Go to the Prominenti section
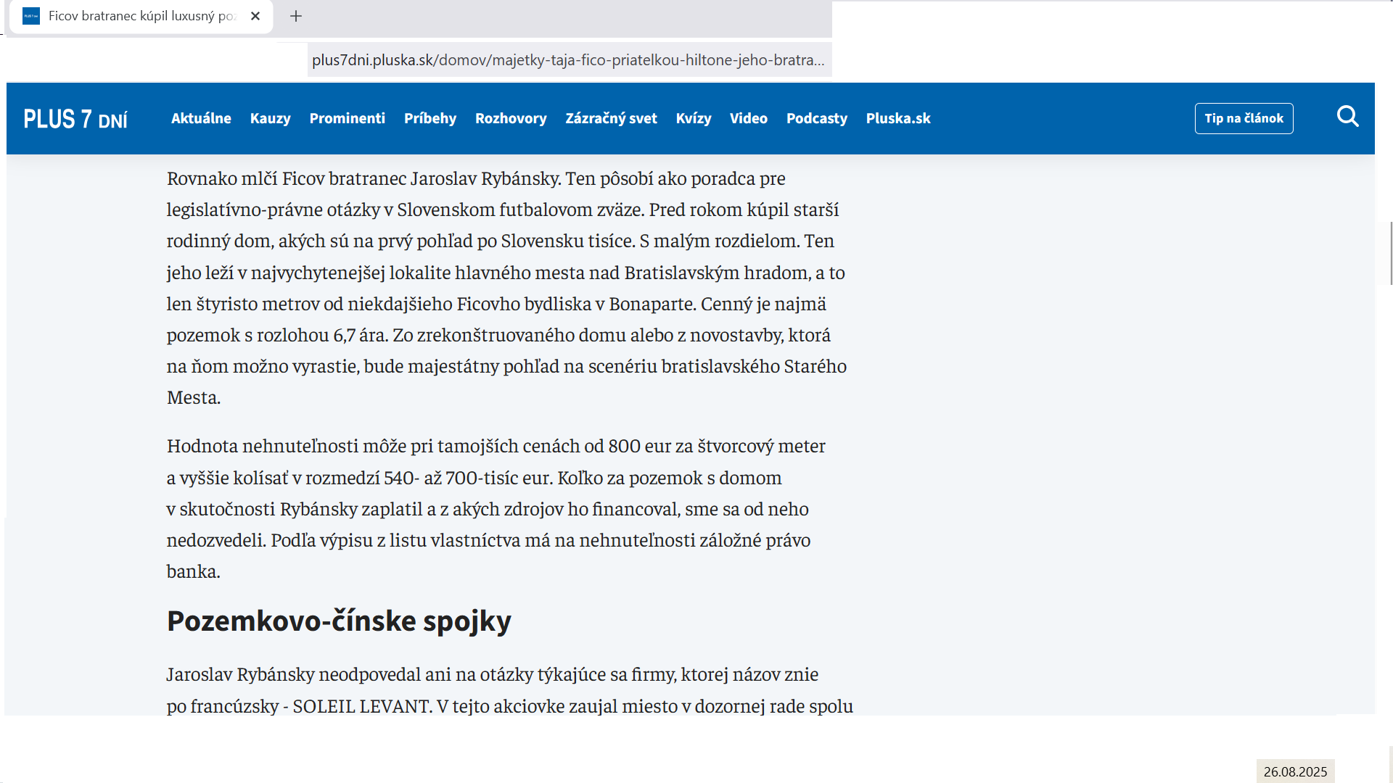The height and width of the screenshot is (783, 1393). 347,118
